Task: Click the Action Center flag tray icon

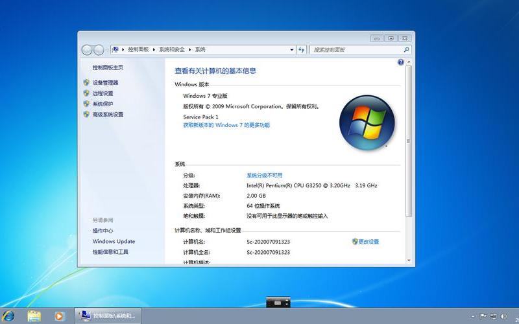Action: [483, 316]
